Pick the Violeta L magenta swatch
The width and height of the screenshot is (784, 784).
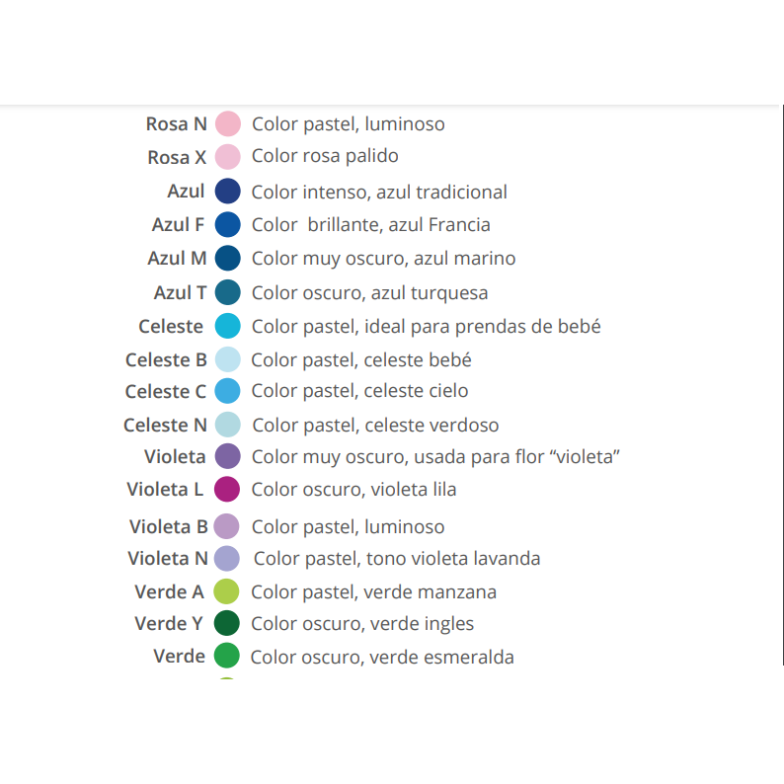228,489
